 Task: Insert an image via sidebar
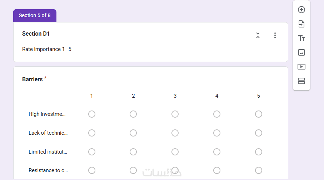tap(301, 52)
